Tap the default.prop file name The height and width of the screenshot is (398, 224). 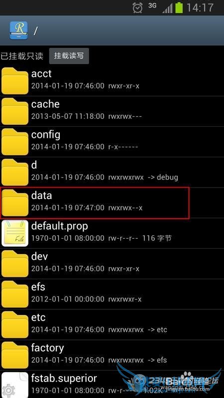tap(59, 226)
